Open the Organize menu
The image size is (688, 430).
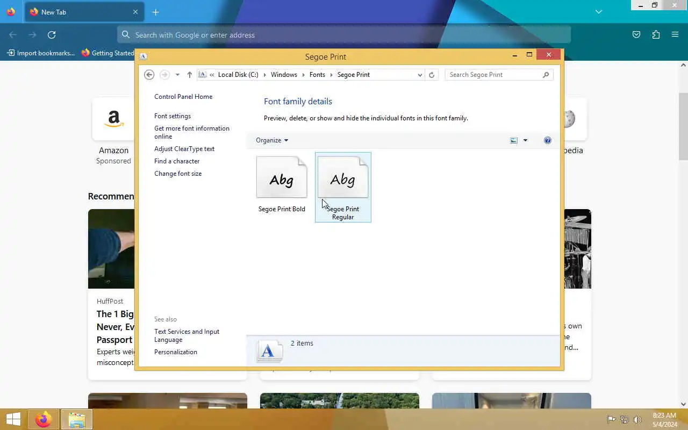(272, 140)
